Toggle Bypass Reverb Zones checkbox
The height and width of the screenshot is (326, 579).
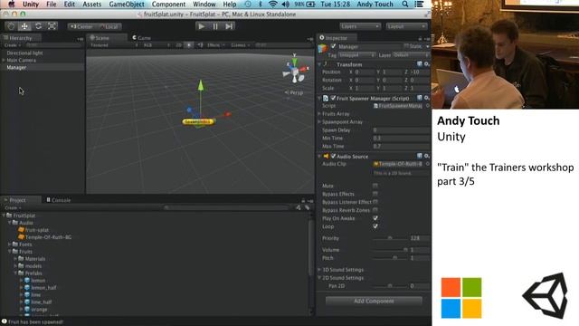coord(375,210)
